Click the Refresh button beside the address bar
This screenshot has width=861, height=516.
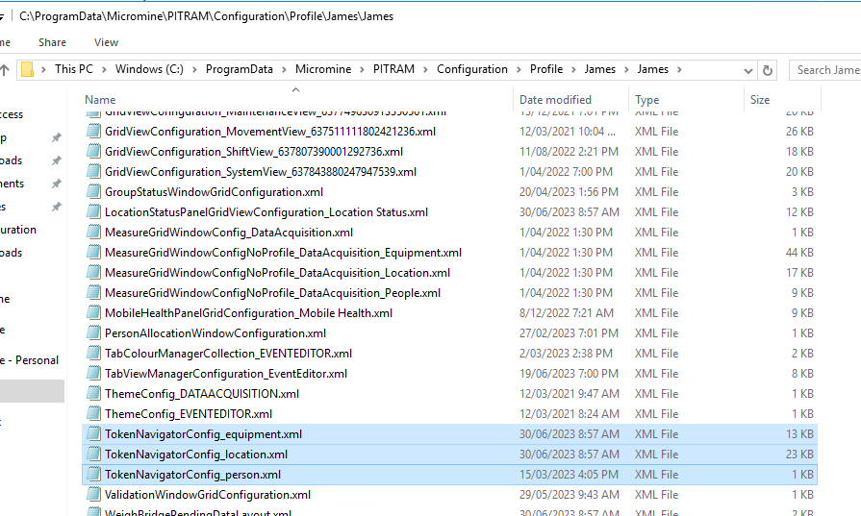point(767,70)
